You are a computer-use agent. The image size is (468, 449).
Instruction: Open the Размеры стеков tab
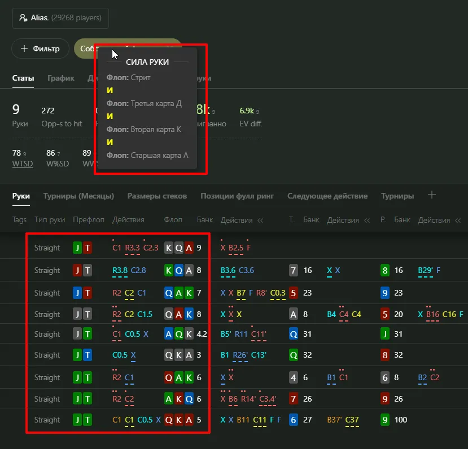point(157,196)
